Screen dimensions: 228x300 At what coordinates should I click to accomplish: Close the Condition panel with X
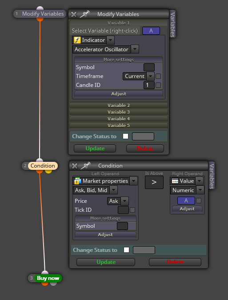pos(75,166)
